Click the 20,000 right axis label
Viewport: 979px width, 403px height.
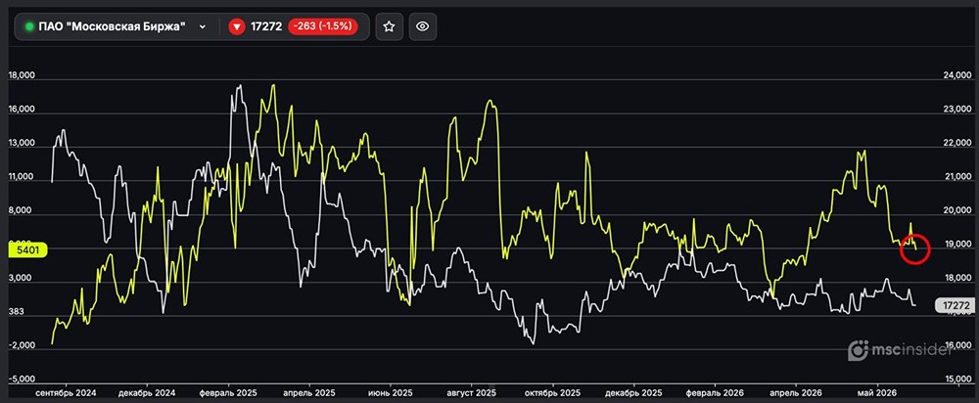(x=956, y=211)
